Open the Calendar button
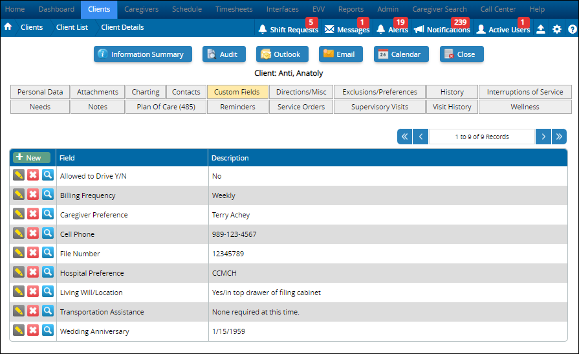The height and width of the screenshot is (354, 579). pos(401,54)
